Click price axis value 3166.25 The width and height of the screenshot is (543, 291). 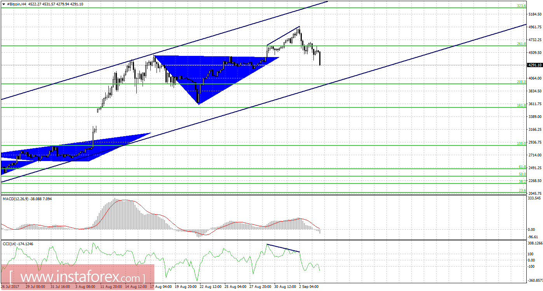click(x=535, y=130)
